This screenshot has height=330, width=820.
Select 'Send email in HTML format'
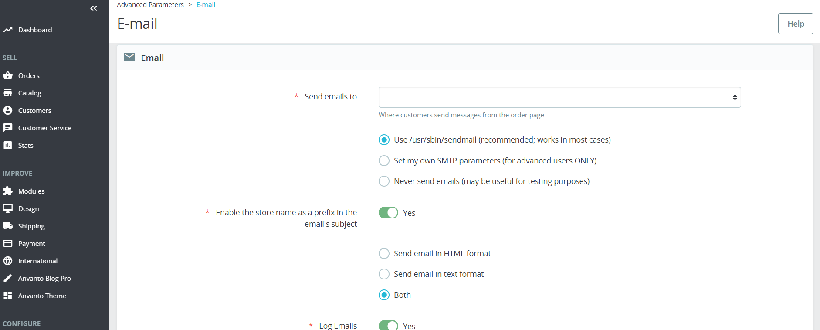(384, 253)
